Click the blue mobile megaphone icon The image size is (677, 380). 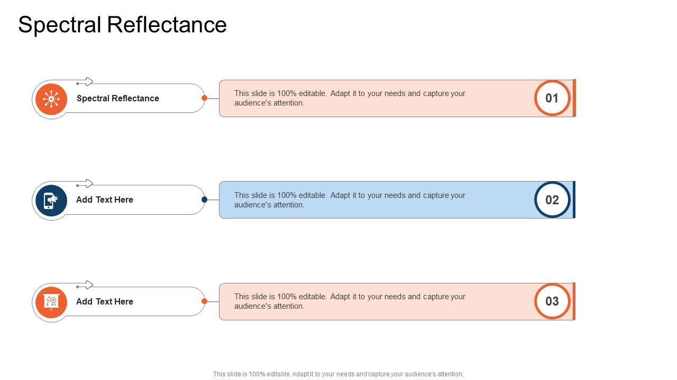tap(51, 201)
